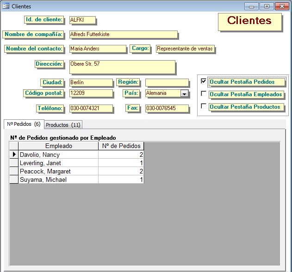Click the Dirección field Obere Str. 57
Image resolution: width=292 pixels, height=272 pixels.
pyautogui.click(x=122, y=67)
